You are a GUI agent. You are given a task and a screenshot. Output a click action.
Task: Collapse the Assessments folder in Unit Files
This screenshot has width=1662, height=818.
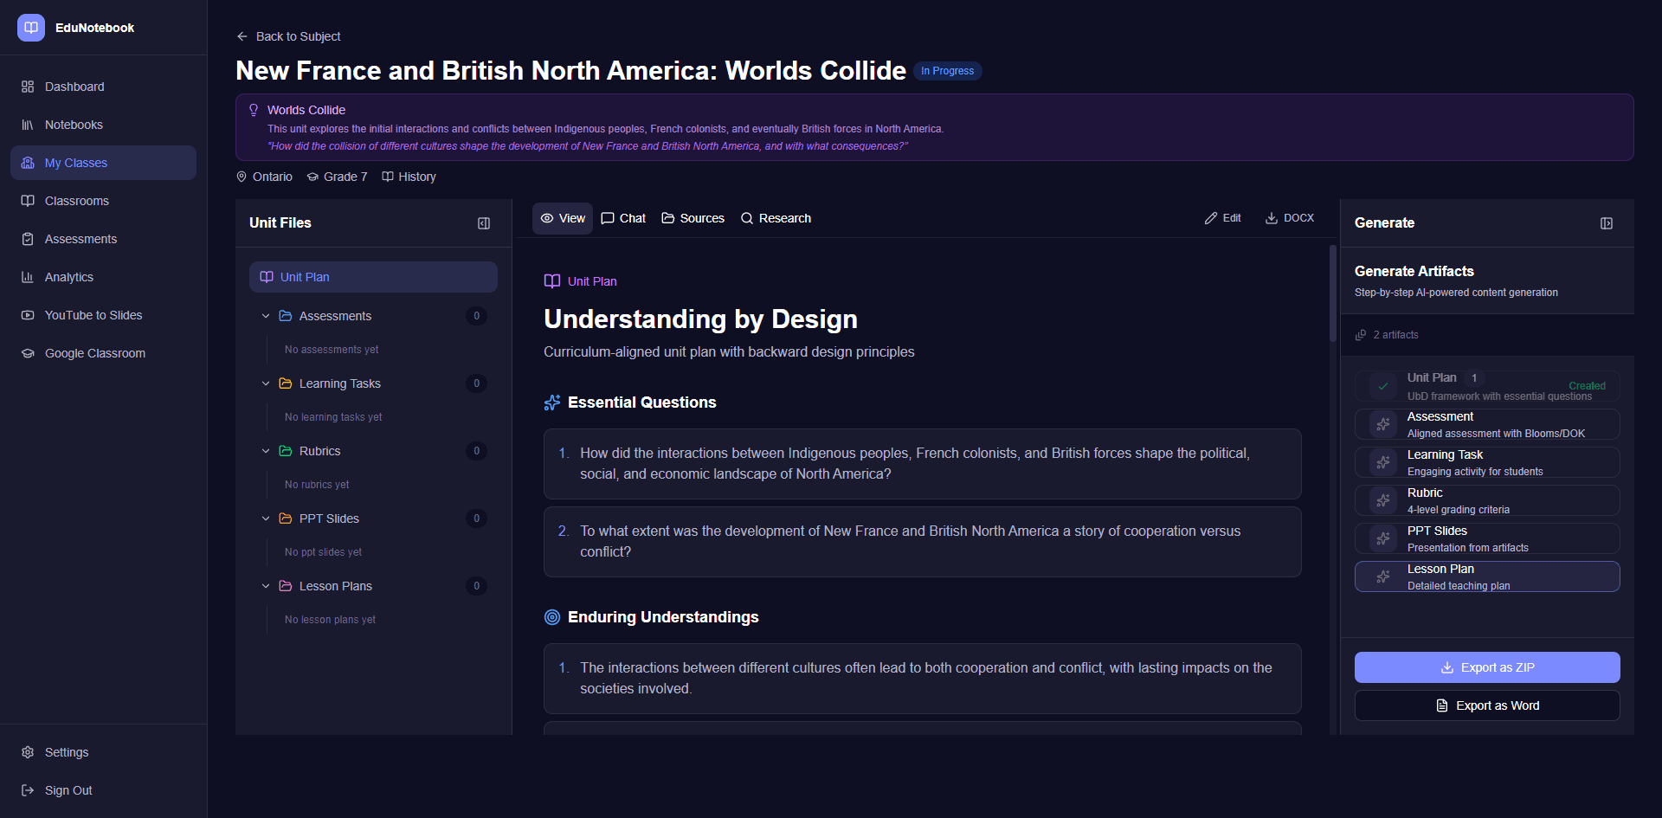[266, 315]
